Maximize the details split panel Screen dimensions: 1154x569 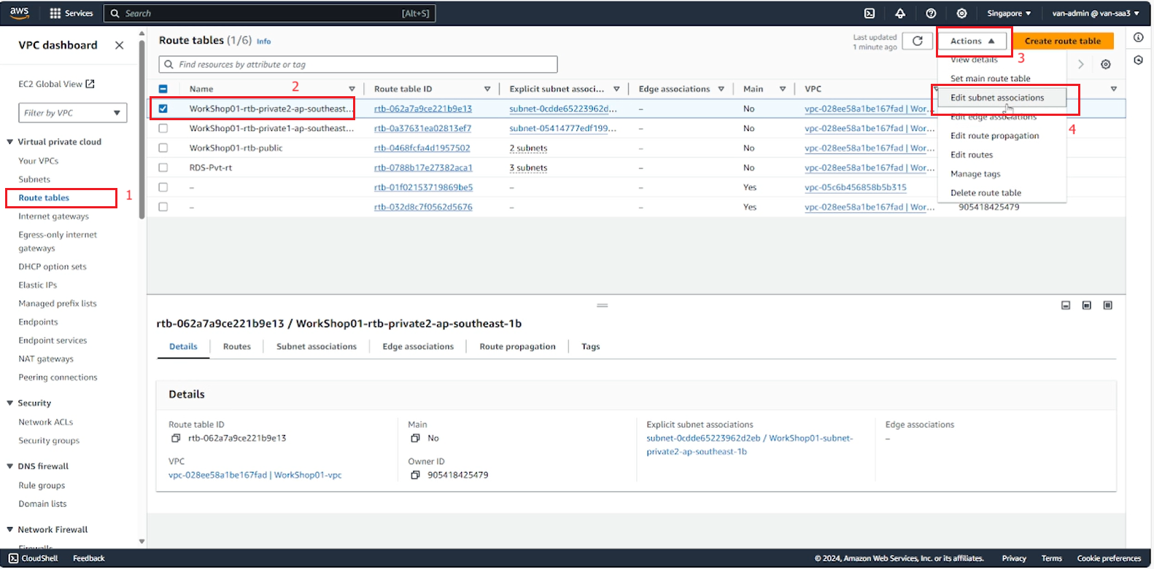[x=1108, y=305]
